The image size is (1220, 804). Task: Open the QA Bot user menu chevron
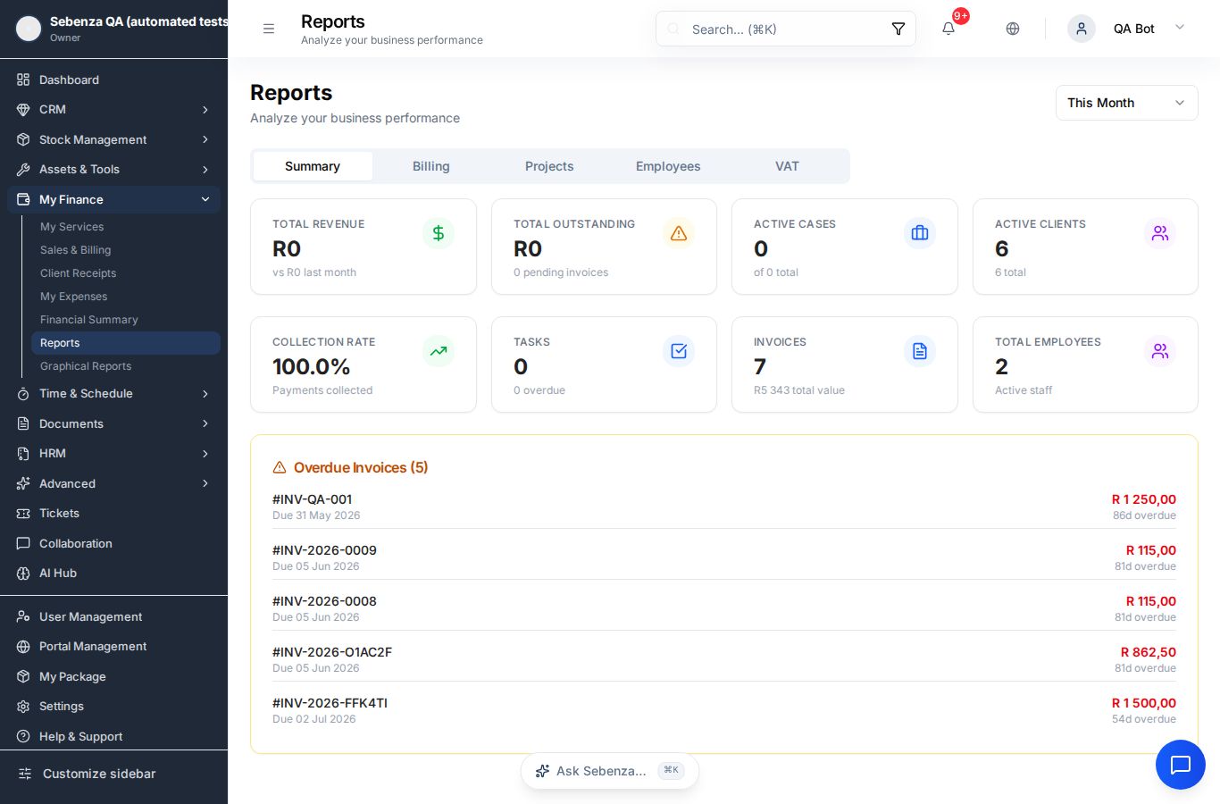1180,28
